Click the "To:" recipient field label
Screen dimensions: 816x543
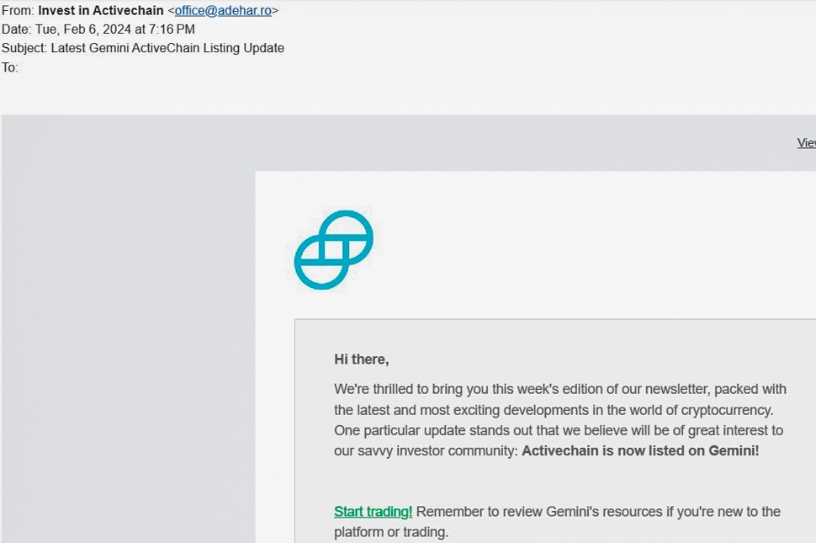point(10,67)
